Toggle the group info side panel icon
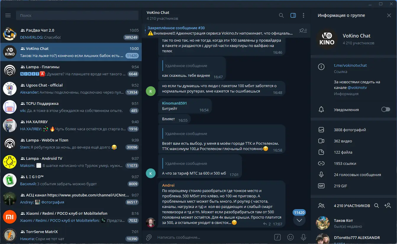 click(x=293, y=15)
